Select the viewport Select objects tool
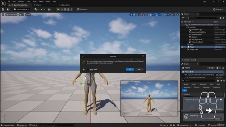Image resolution: width=226 pixels, height=127 pixels. [131, 15]
